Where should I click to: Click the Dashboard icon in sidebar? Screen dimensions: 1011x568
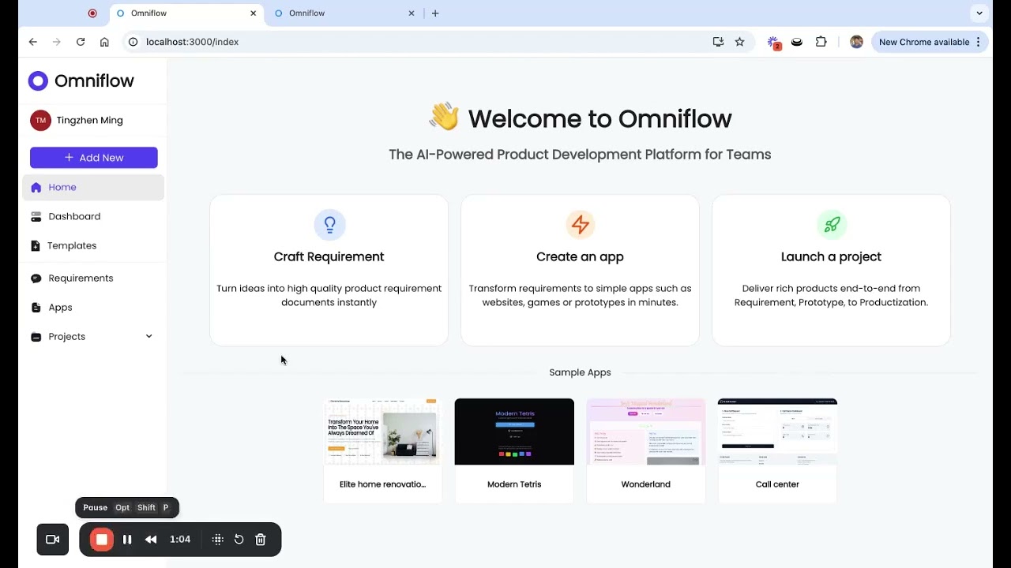coord(36,216)
